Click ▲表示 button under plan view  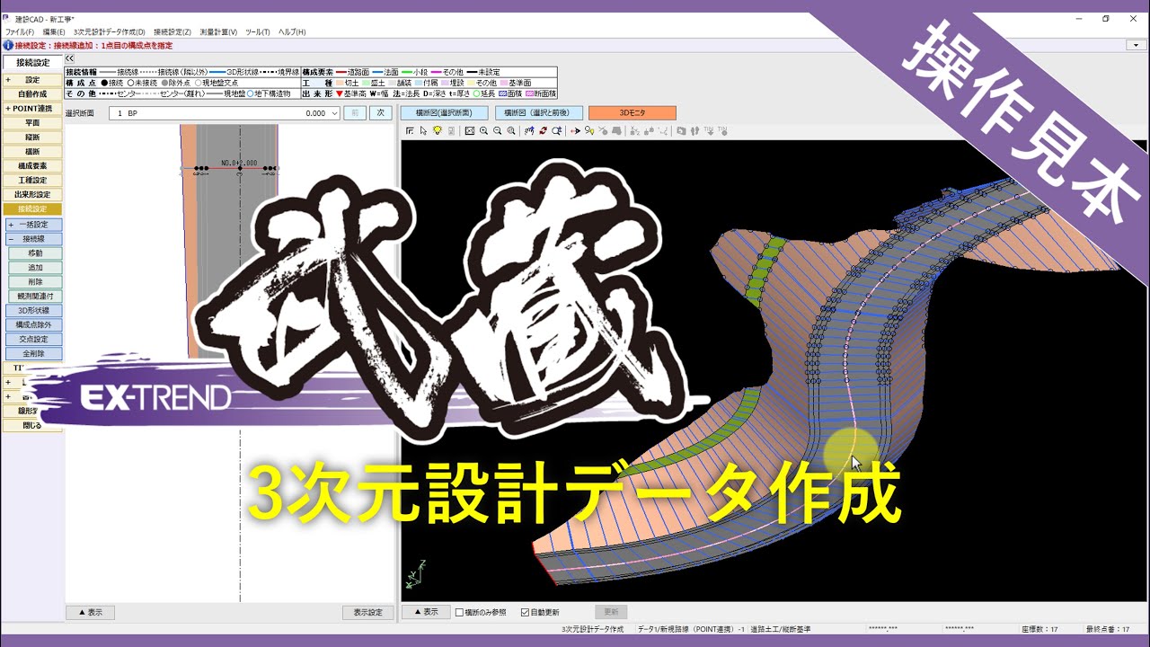(90, 613)
